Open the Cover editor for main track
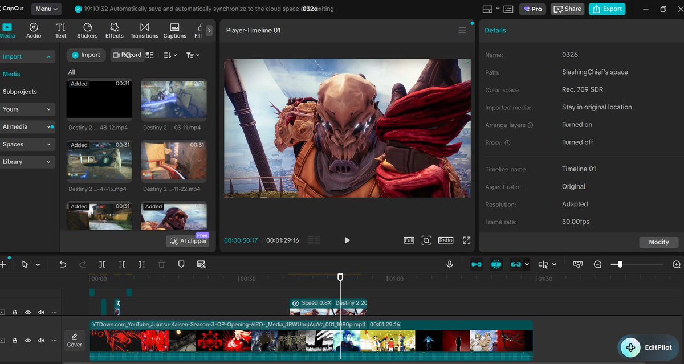The image size is (684, 364). click(x=75, y=340)
